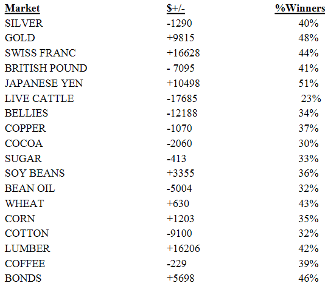
Task: Select the BEAN OIL 32% winners value
Action: coord(309,189)
